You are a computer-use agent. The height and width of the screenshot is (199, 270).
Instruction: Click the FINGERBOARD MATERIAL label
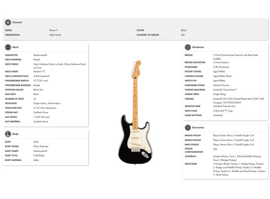coord(18,85)
